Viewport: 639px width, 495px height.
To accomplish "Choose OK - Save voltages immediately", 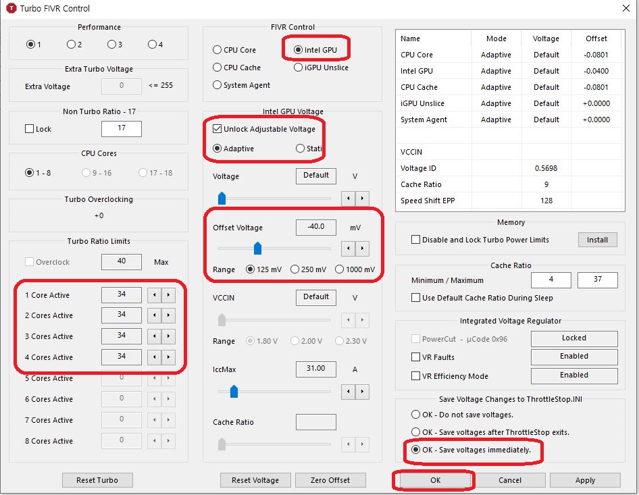I will [x=471, y=449].
